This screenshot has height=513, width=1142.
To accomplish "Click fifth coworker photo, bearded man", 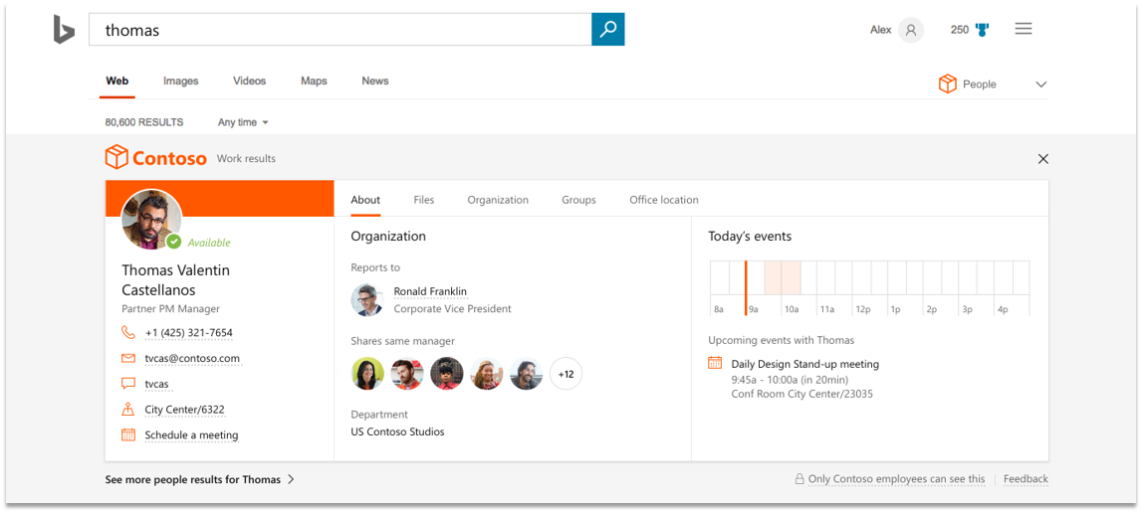I will pyautogui.click(x=526, y=374).
